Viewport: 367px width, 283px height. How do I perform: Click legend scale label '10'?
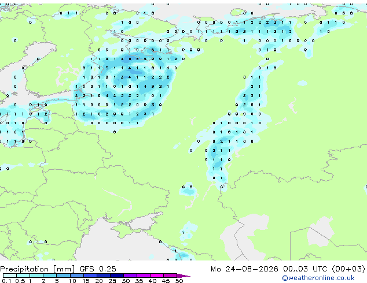[72, 281]
